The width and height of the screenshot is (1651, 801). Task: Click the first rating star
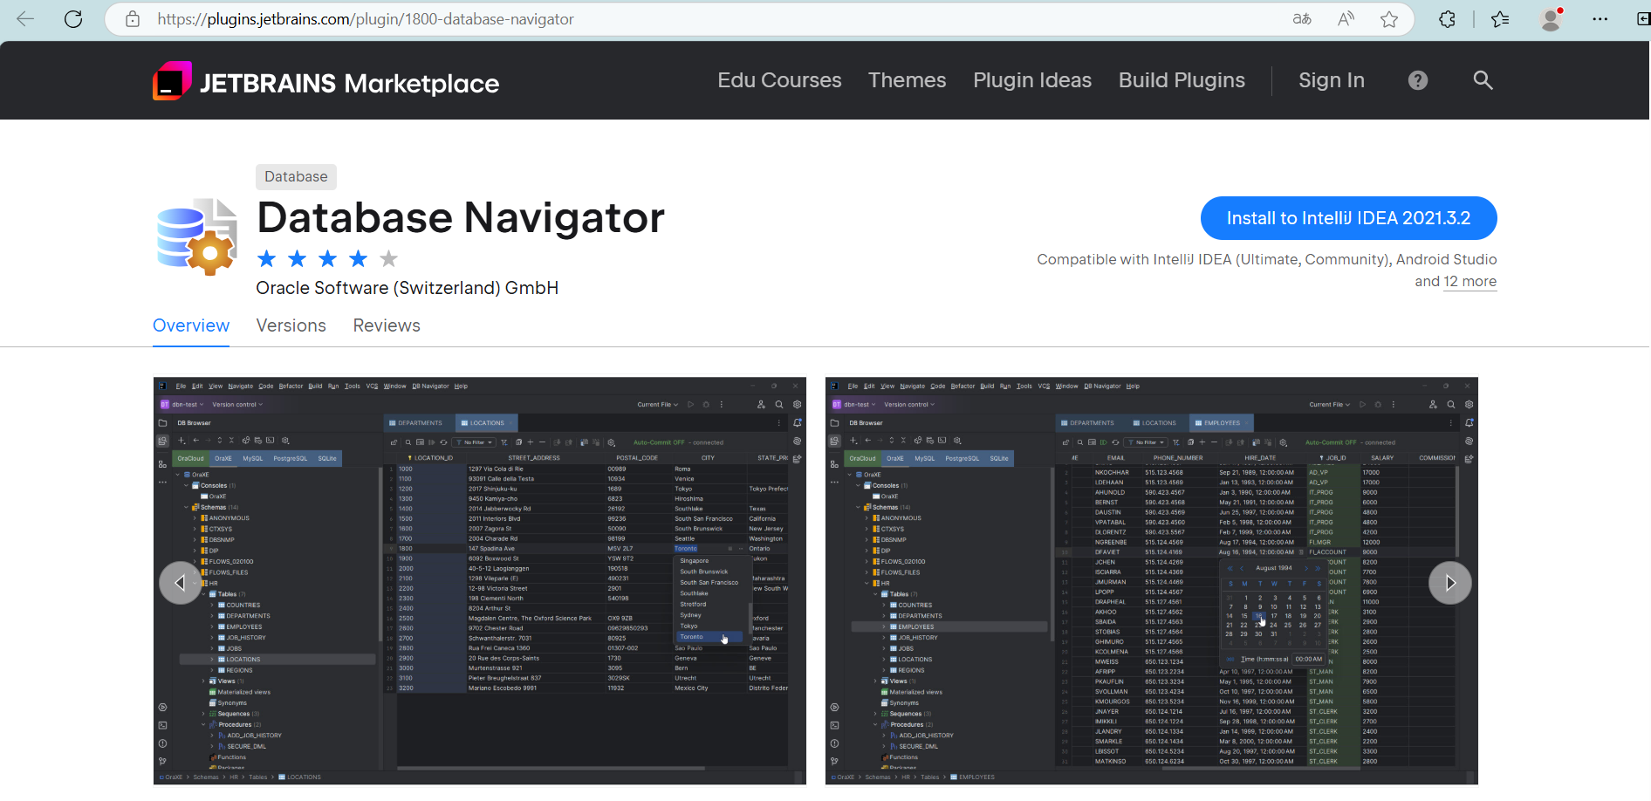pyautogui.click(x=267, y=258)
